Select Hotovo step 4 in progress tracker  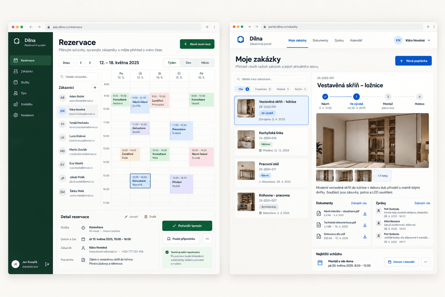420,97
